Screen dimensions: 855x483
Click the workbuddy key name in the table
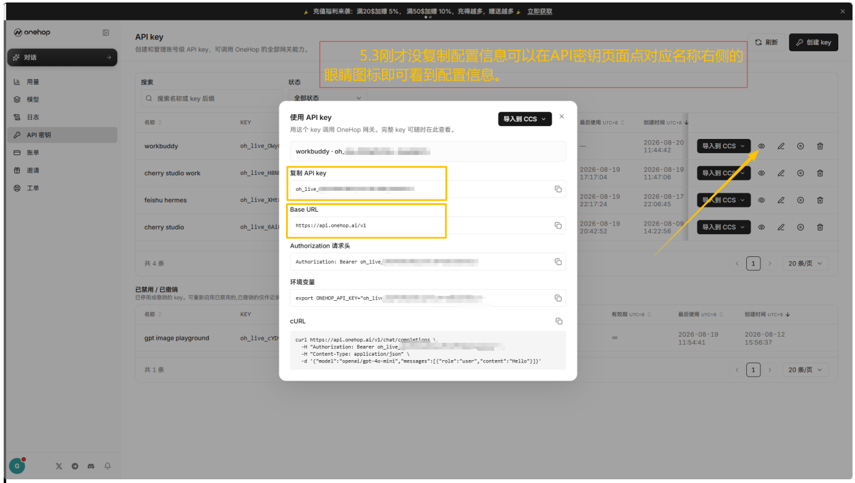click(161, 146)
